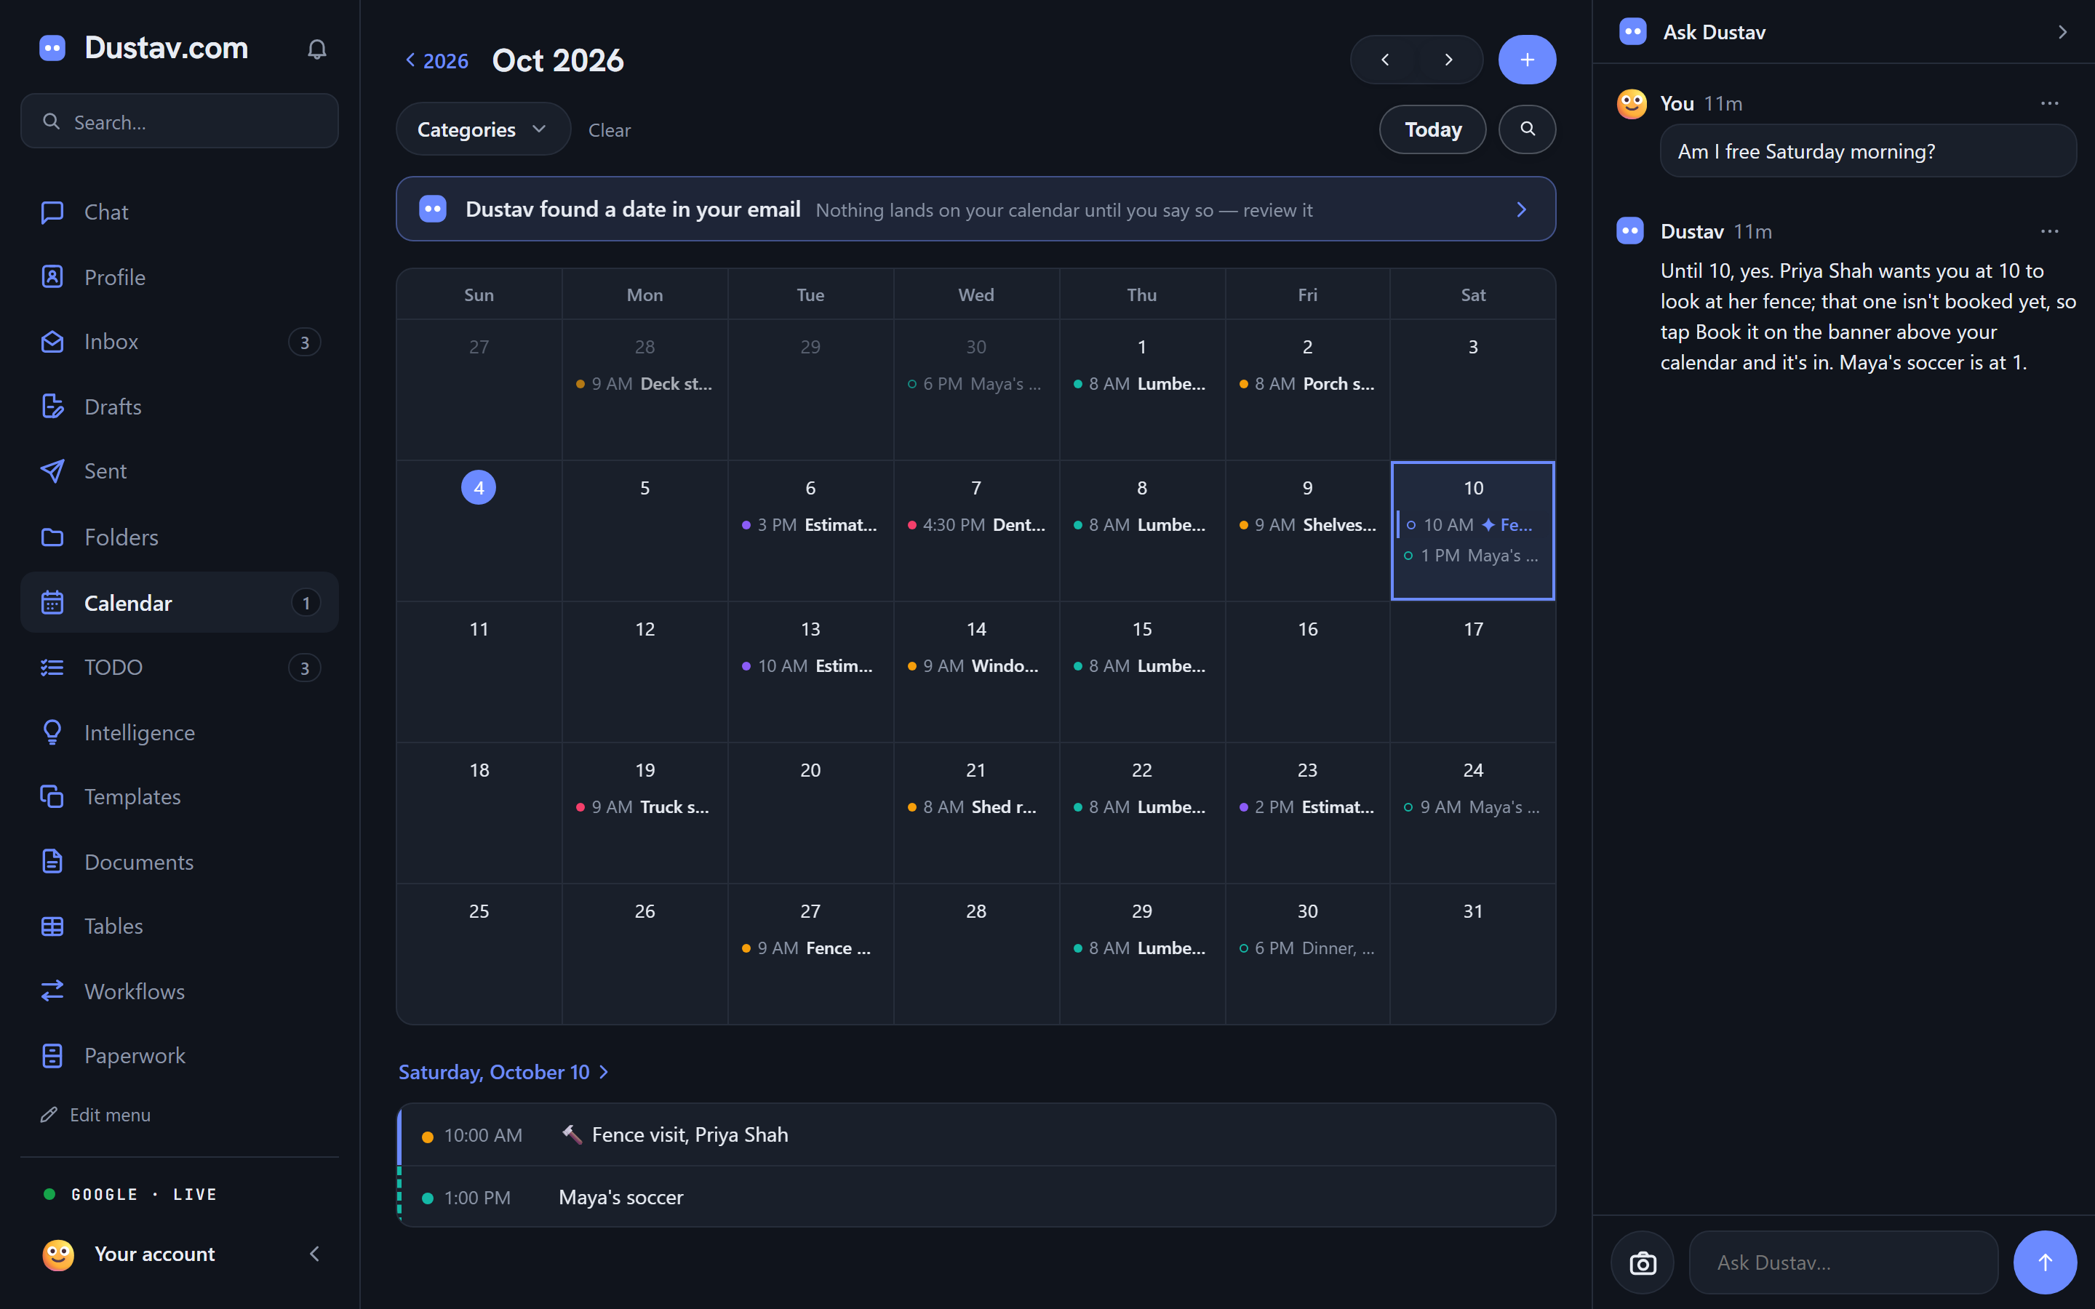Click the Ask Dustav header icon
This screenshot has height=1309, width=2095.
click(x=1632, y=32)
